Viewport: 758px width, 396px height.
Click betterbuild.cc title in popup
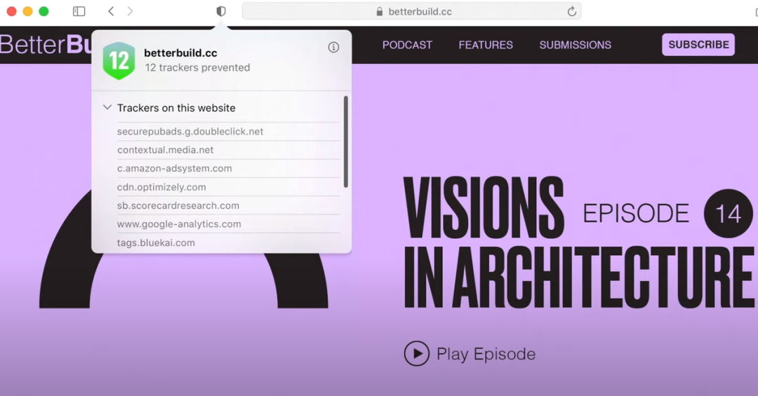180,53
